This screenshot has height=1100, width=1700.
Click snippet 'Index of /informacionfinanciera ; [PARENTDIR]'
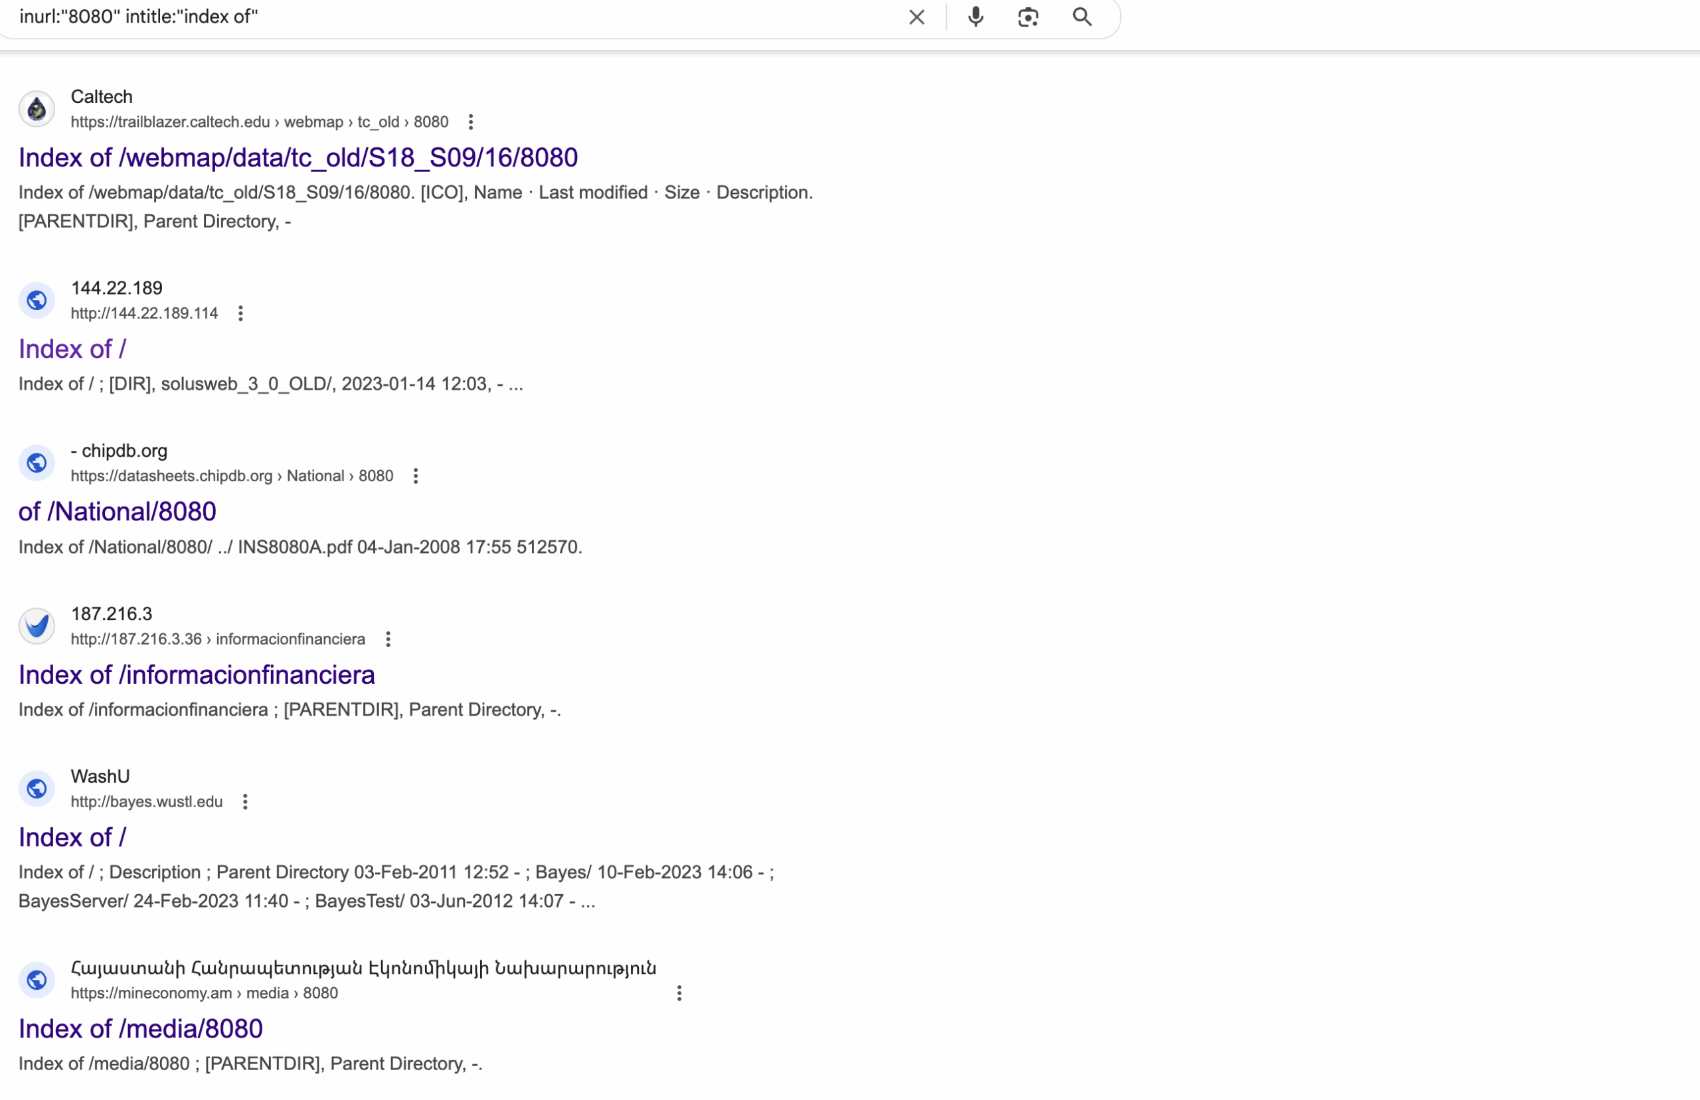[290, 710]
